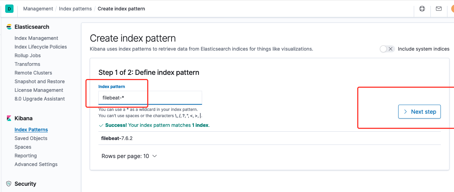
Task: Navigate to Advanced Settings
Action: coord(36,164)
